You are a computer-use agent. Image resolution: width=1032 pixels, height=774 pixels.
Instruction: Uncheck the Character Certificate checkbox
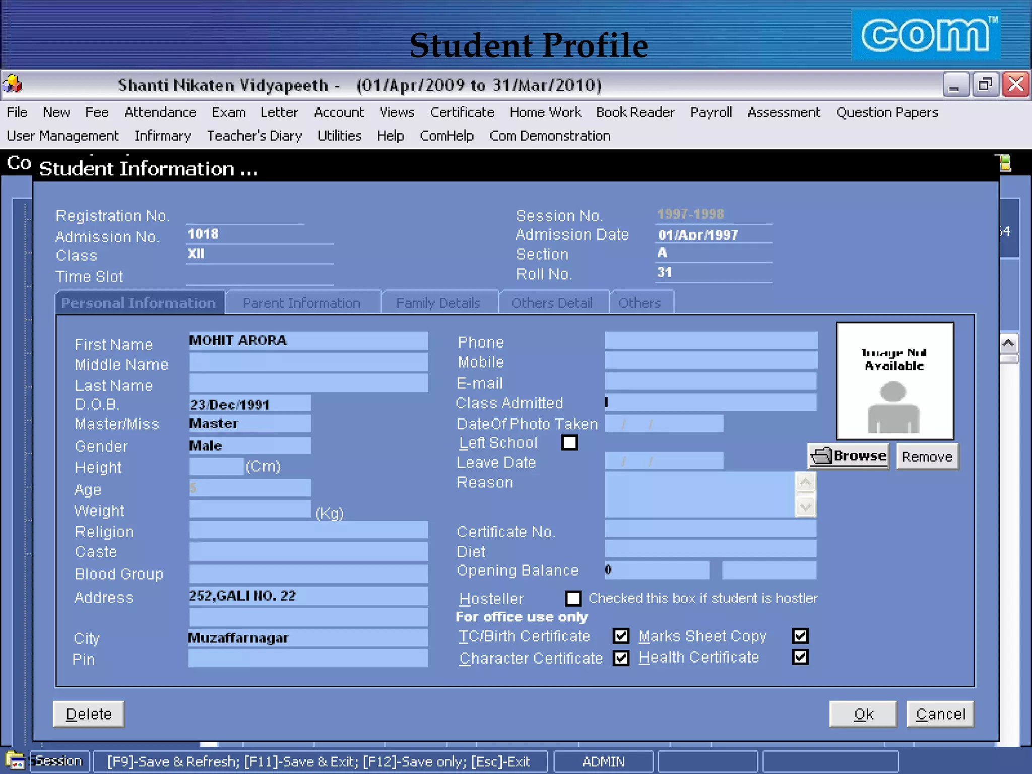[x=621, y=658]
